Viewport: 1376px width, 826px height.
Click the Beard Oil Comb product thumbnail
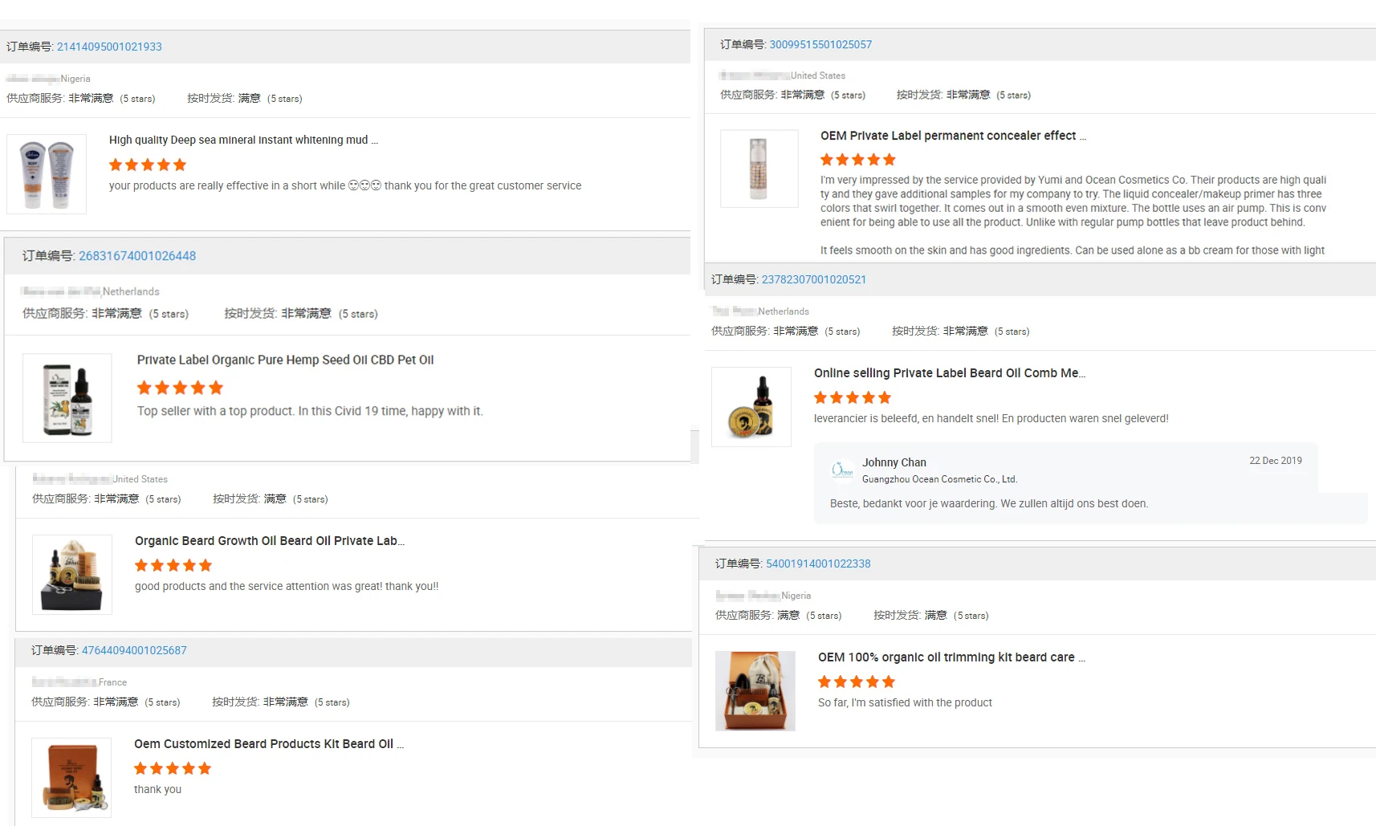tap(751, 407)
